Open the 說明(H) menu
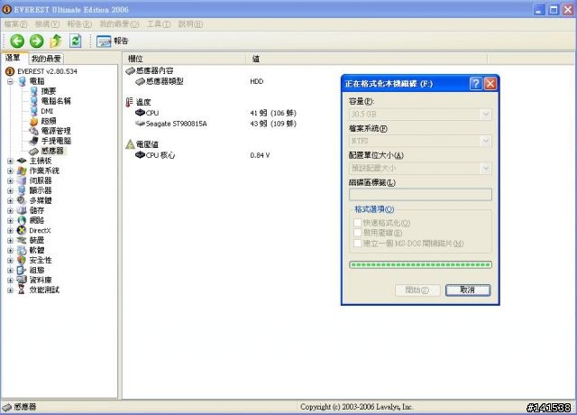Screen dimensions: 577x415 (x=190, y=24)
